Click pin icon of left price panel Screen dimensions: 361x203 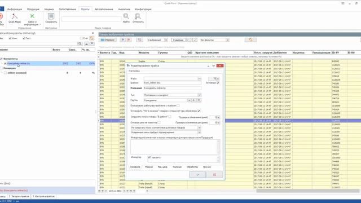click(x=93, y=33)
